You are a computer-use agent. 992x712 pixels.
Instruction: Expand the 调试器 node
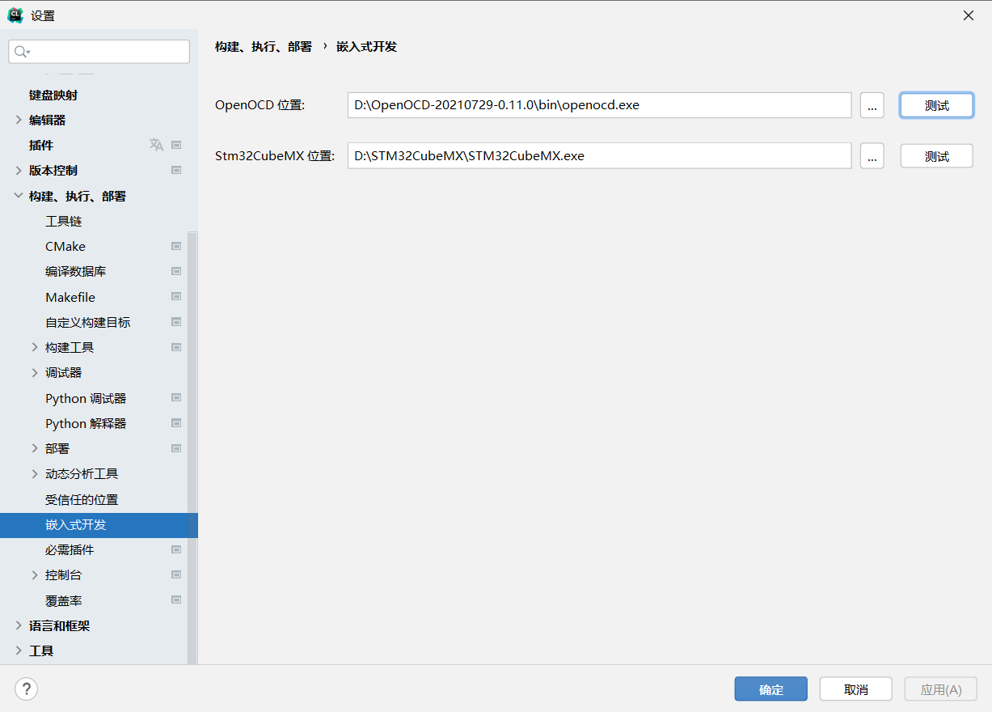[x=35, y=373]
